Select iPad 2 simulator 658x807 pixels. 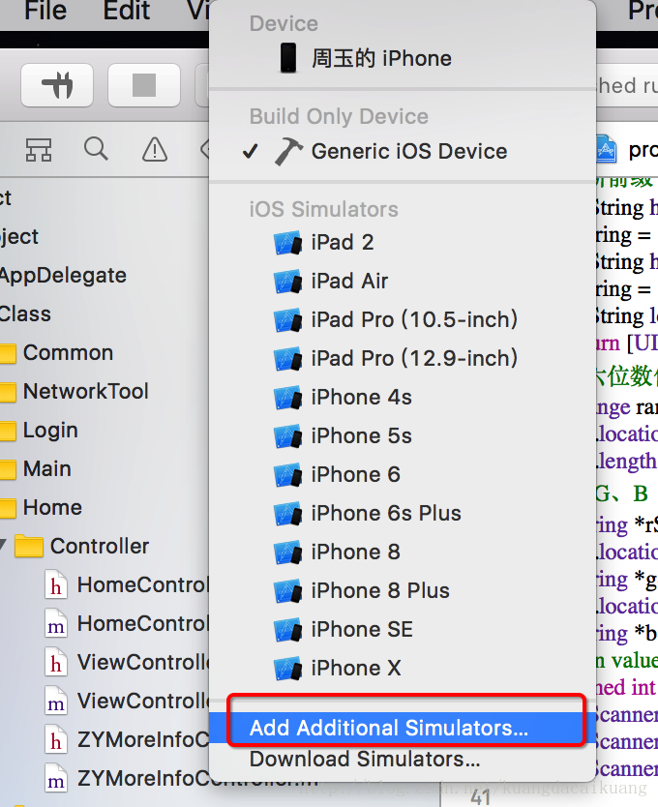point(403,243)
